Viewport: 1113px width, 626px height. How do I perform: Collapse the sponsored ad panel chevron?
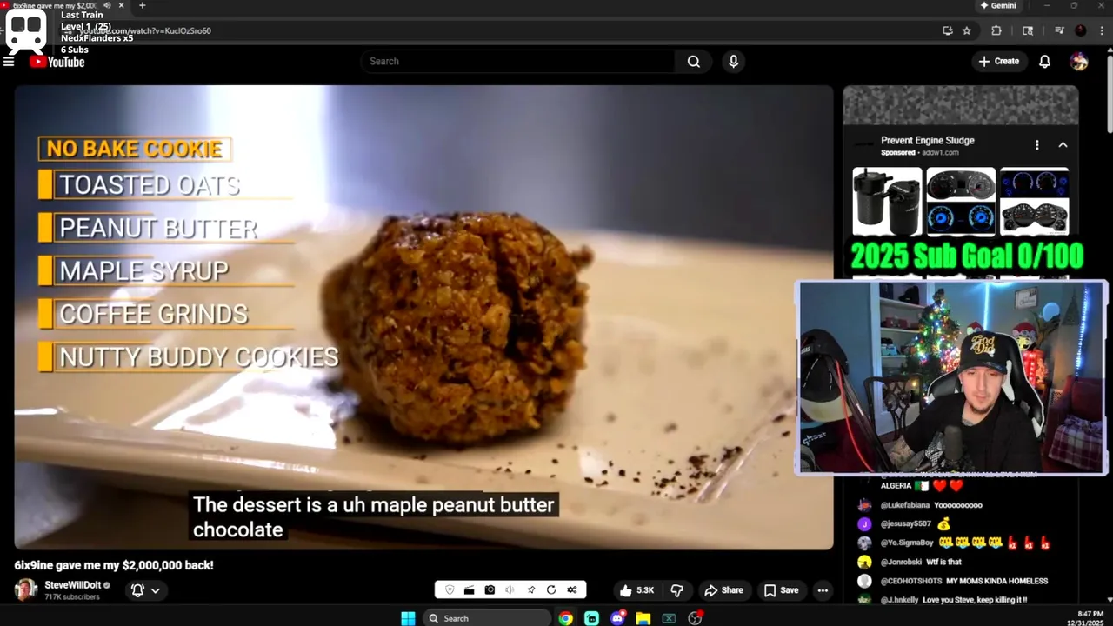click(1063, 145)
